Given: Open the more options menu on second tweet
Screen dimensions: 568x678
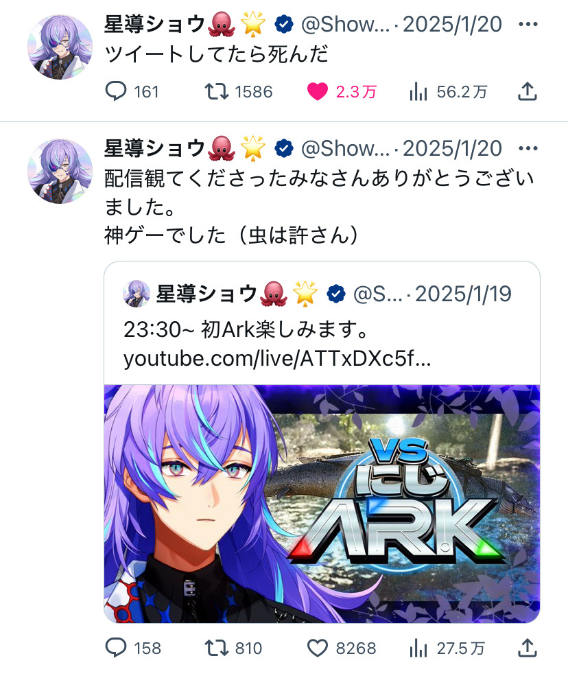Looking at the screenshot, I should [x=528, y=148].
